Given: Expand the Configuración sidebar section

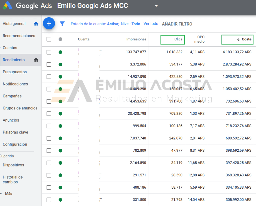Looking at the screenshot, I should (x=1, y=144).
